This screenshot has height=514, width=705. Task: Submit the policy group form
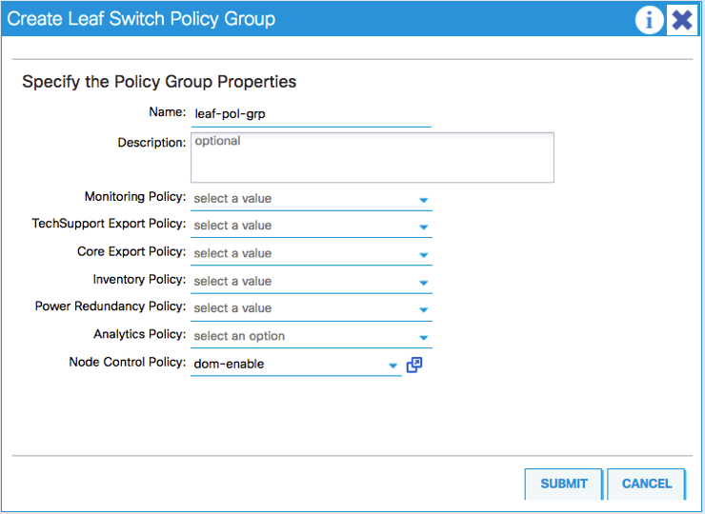[563, 484]
